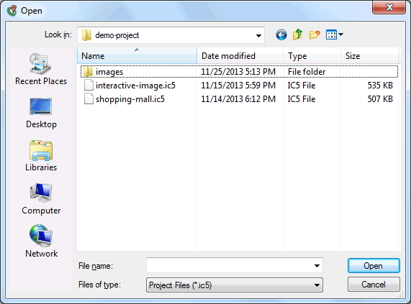Viewport: 411px width, 304px height.
Task: Select the images folder
Action: pyautogui.click(x=239, y=71)
